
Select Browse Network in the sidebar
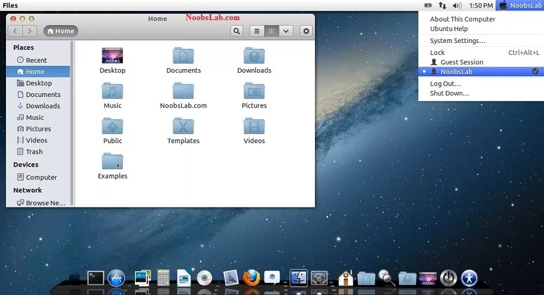pyautogui.click(x=38, y=202)
